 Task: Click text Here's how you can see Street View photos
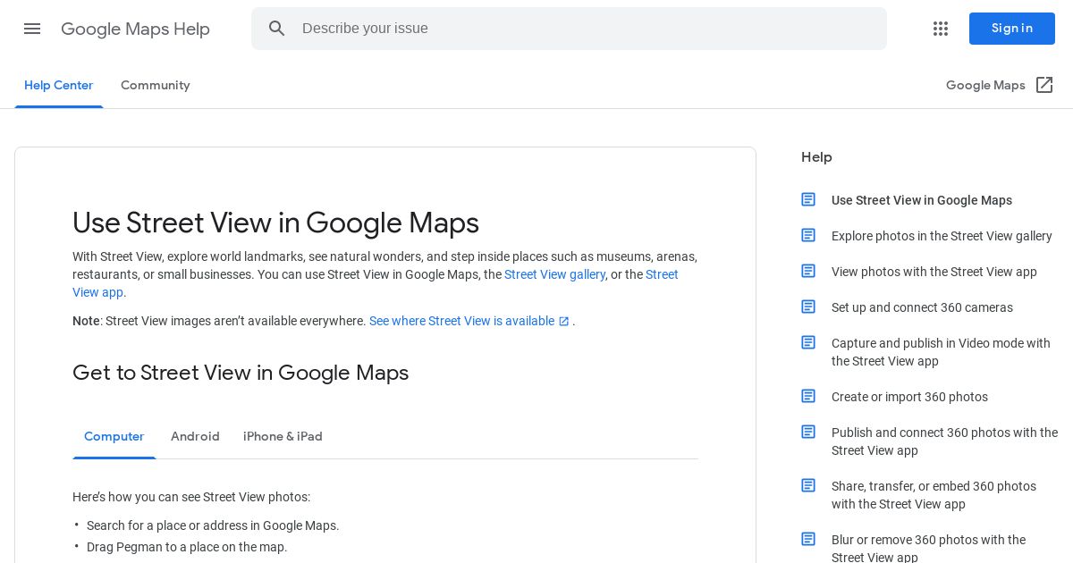tap(191, 497)
